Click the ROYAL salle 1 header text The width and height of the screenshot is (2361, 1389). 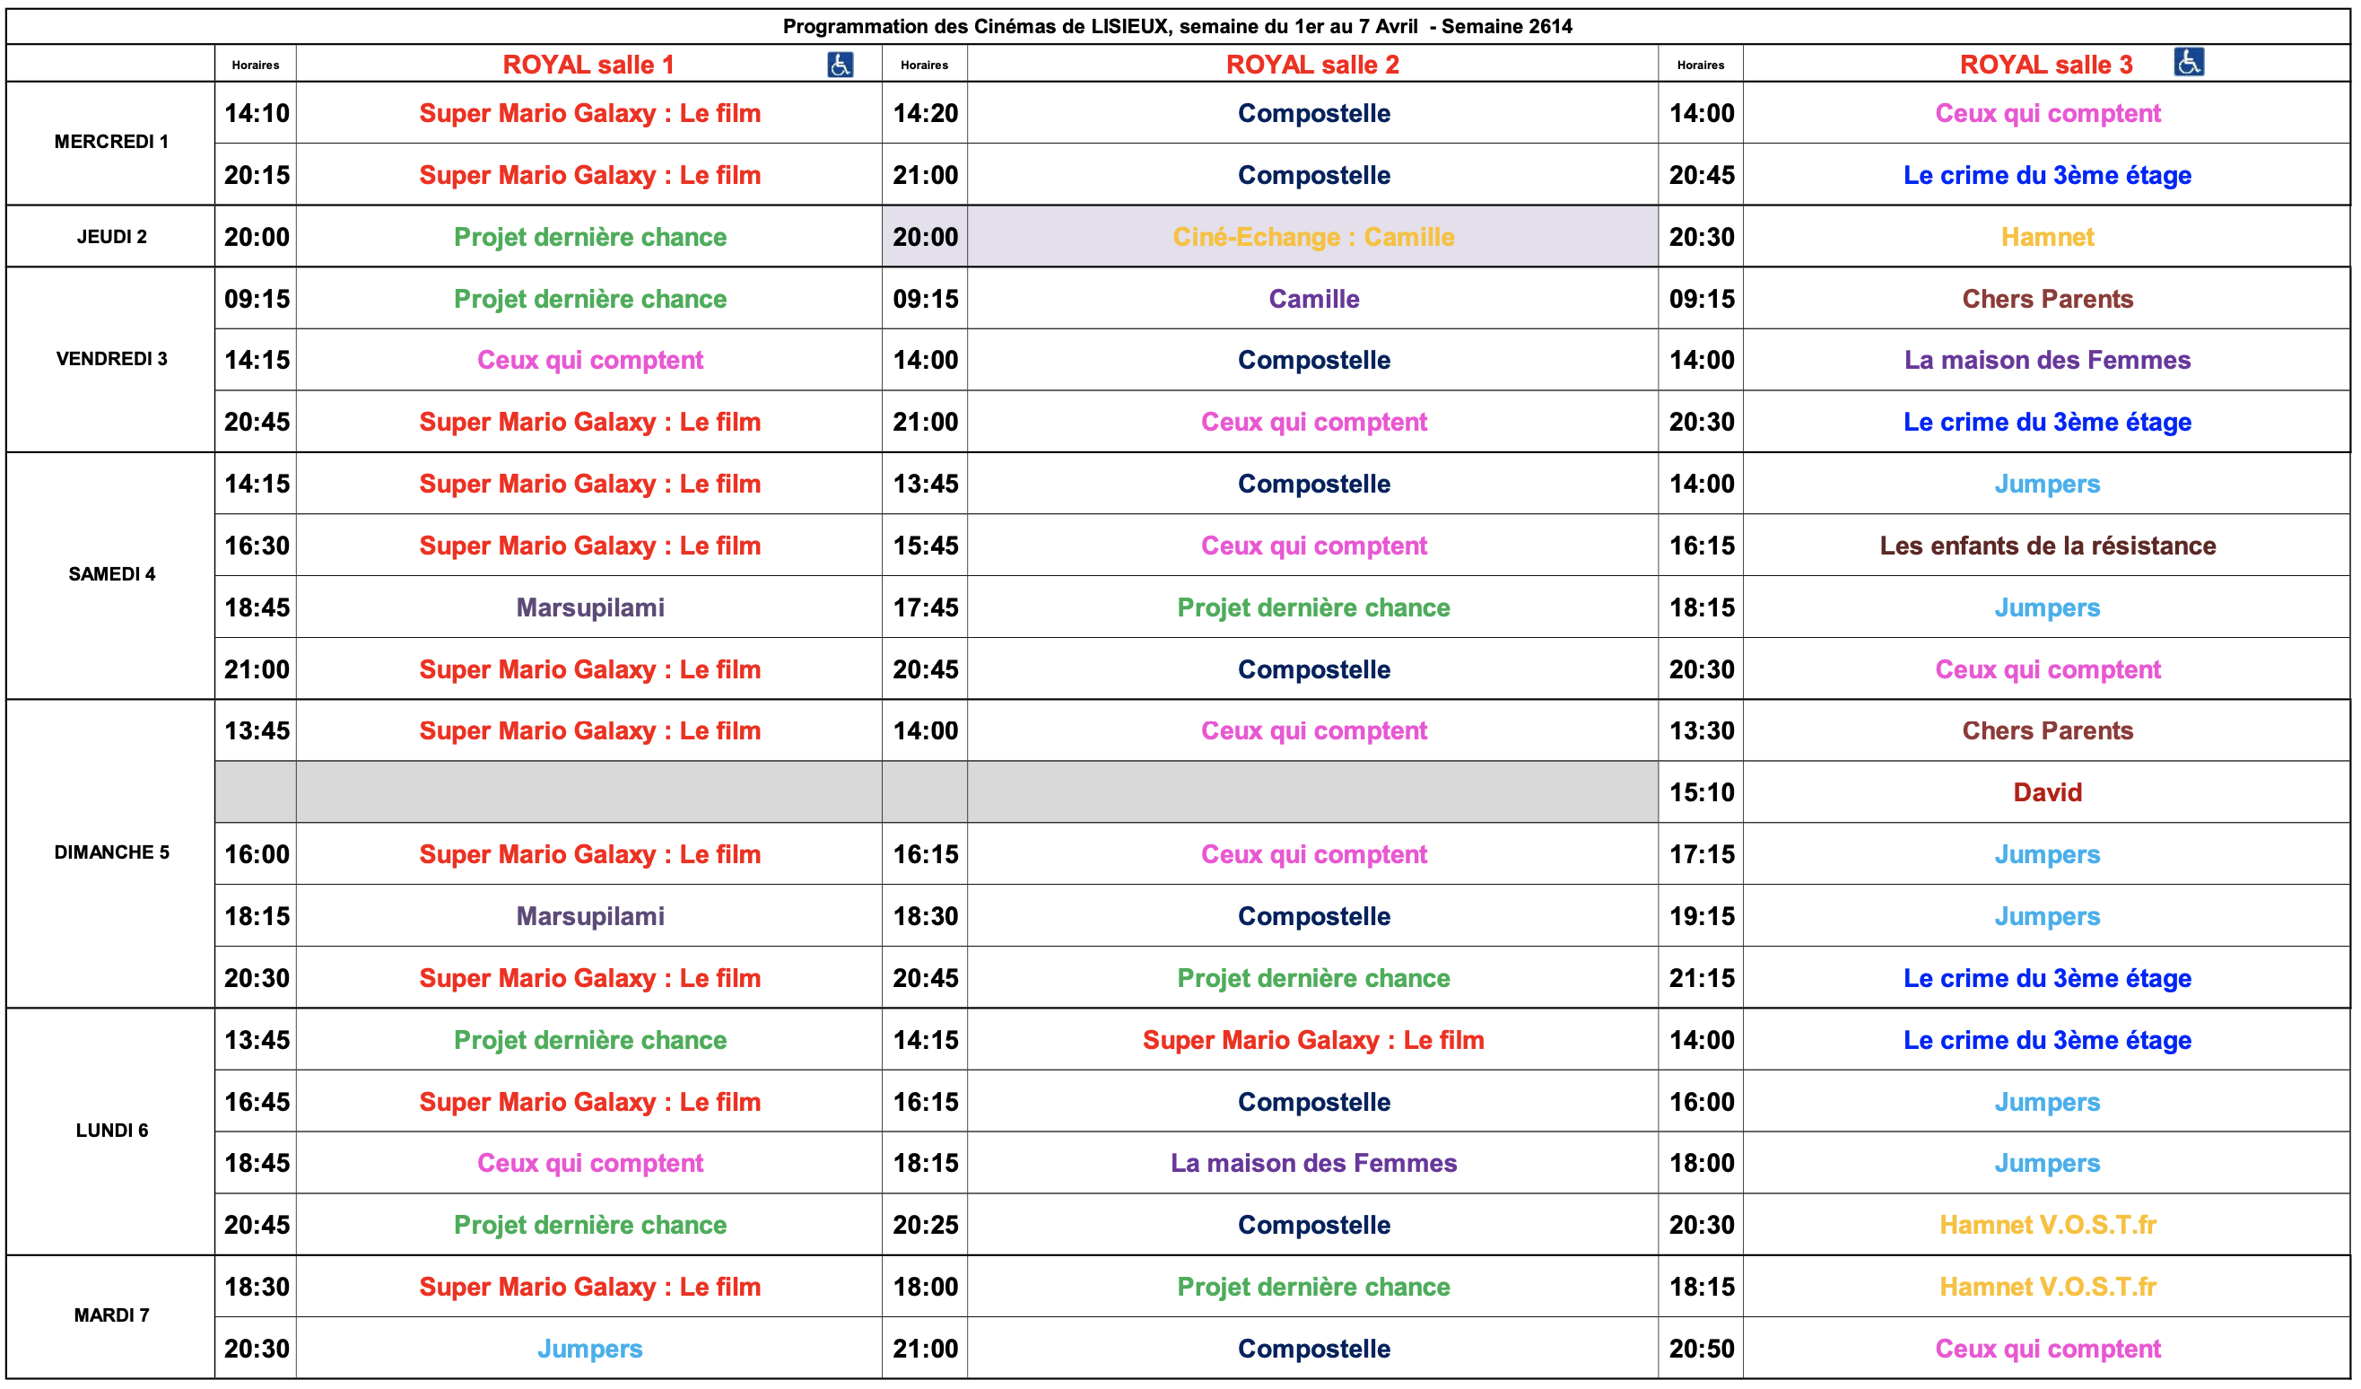588,64
